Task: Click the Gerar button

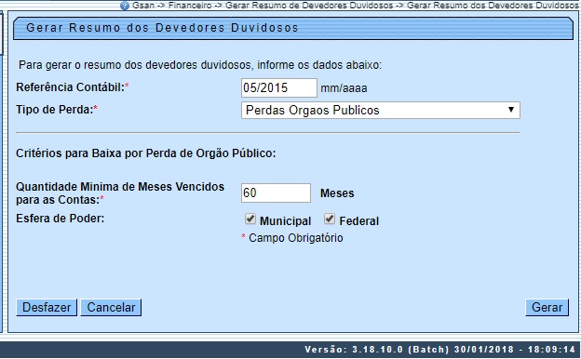Action: tap(547, 307)
